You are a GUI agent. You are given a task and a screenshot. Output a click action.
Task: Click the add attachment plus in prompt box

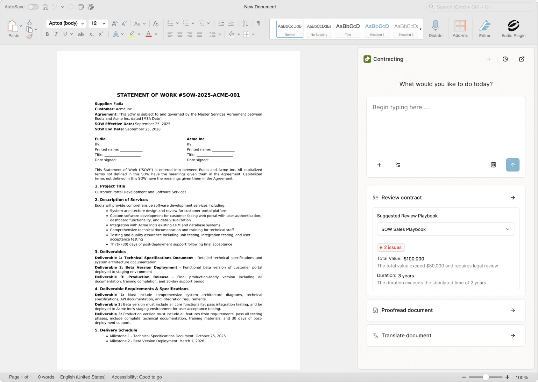379,165
